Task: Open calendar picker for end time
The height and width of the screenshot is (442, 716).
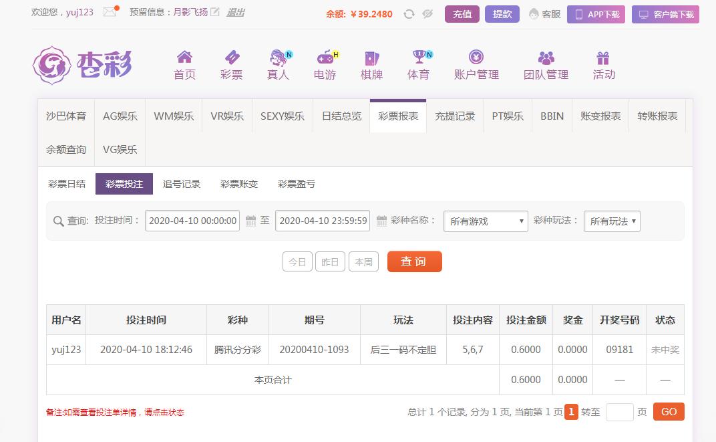Action: [x=381, y=221]
